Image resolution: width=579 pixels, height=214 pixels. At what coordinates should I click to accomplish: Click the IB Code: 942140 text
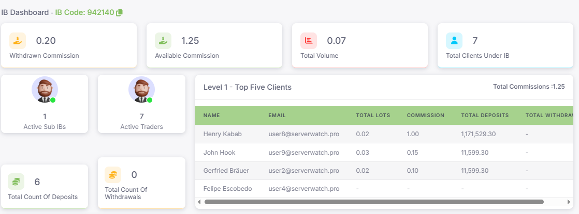click(x=84, y=12)
